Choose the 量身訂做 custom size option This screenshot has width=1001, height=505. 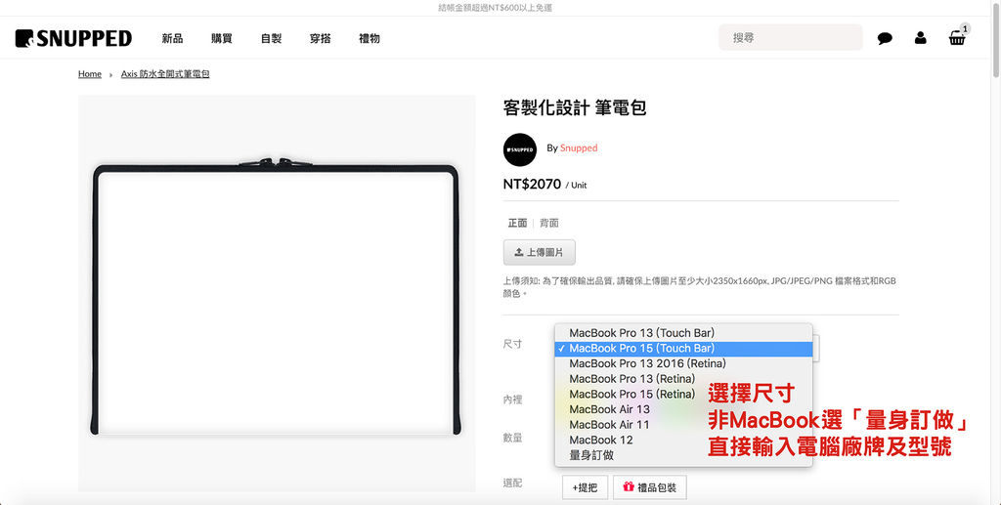click(683, 455)
